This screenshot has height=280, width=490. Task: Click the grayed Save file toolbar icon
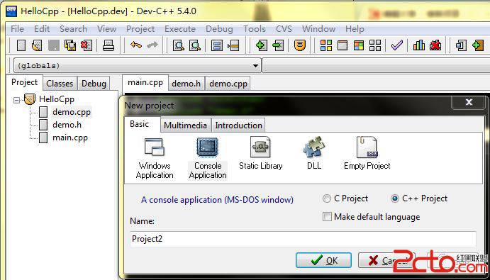click(54, 45)
